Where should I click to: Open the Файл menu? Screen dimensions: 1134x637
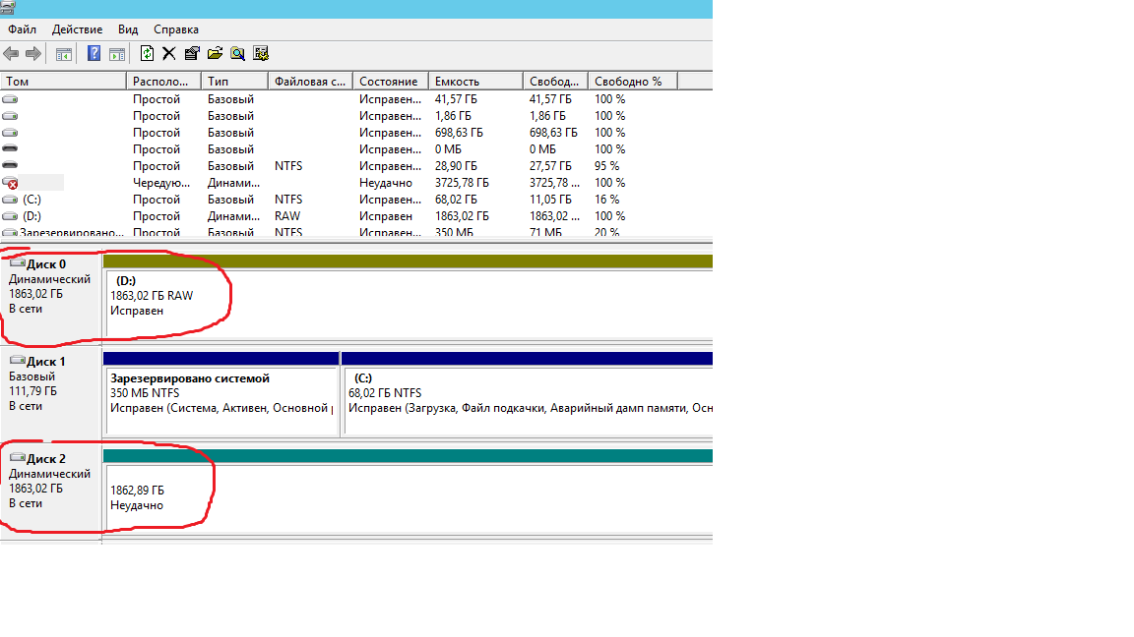pos(22,29)
